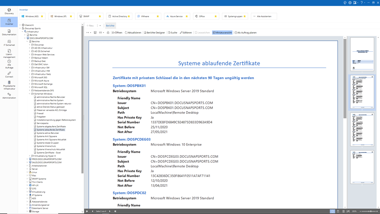Switch to the Berichte tab
The height and width of the screenshot is (214, 380).
click(110, 26)
